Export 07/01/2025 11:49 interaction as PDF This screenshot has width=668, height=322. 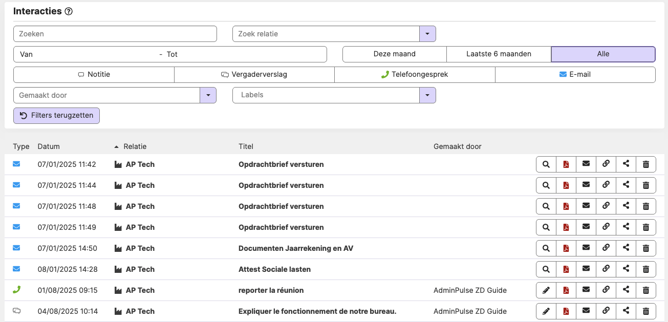click(566, 227)
